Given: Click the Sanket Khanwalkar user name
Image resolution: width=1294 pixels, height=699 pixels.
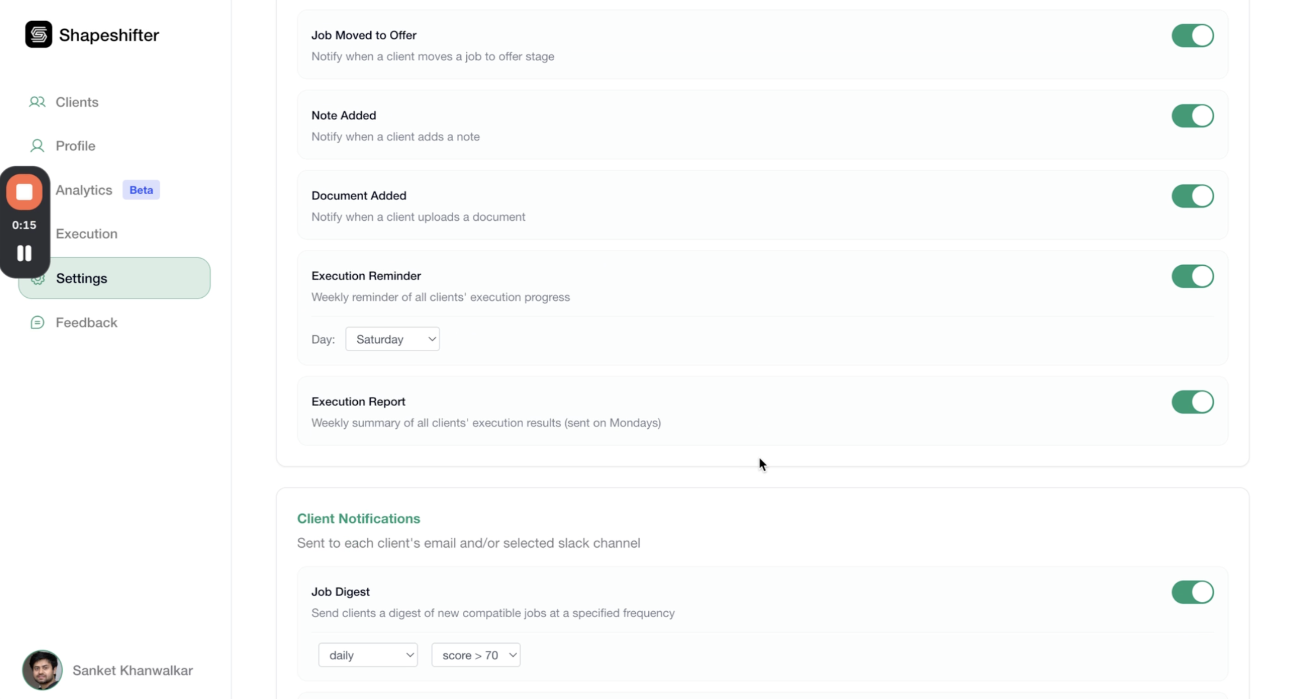Looking at the screenshot, I should (x=132, y=670).
